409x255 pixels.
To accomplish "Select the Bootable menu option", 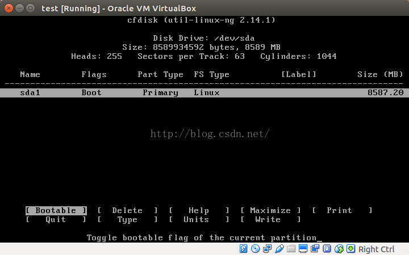I will coord(56,210).
